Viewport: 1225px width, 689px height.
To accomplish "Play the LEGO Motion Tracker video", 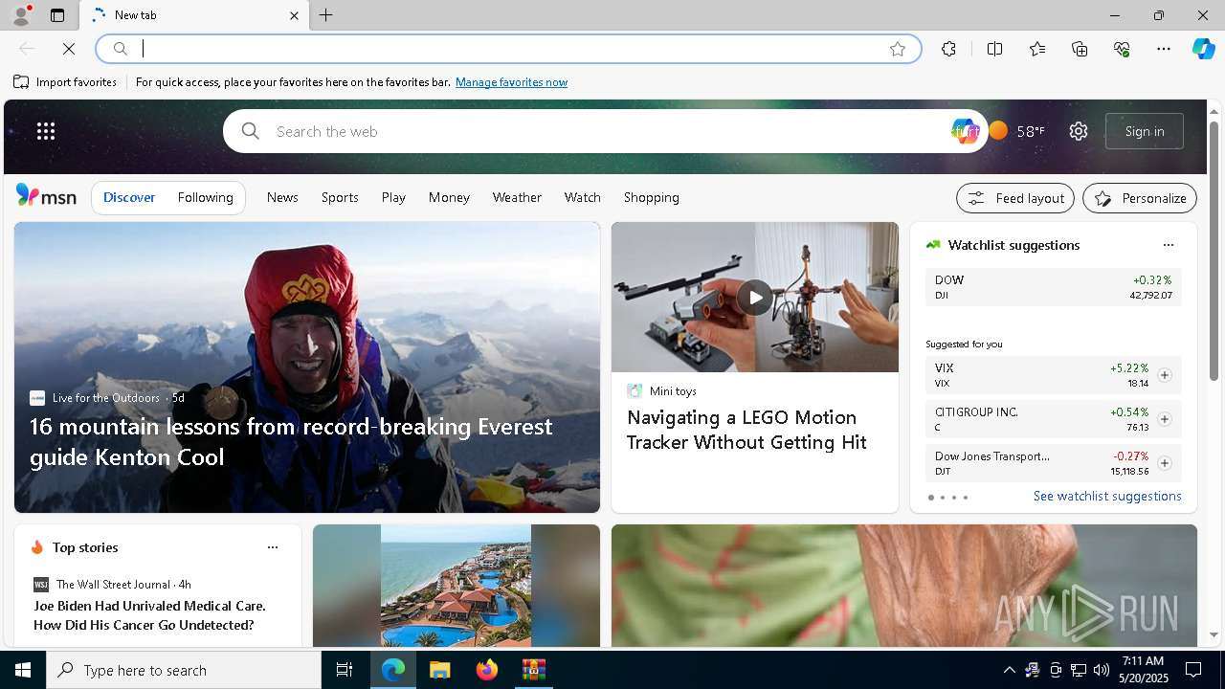I will [755, 297].
